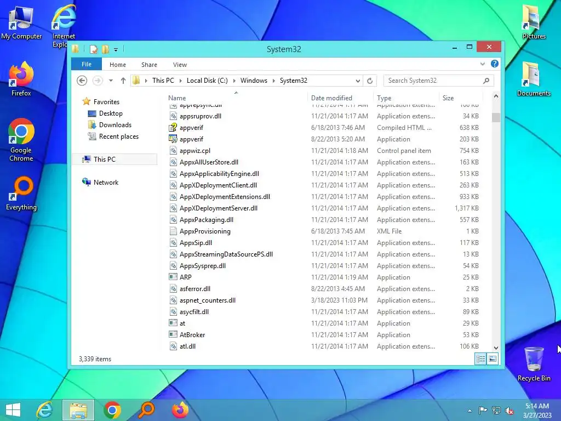Screen dimensions: 561x421
Task: Open Internet Explorer from the taskbar
Action: 45,410
